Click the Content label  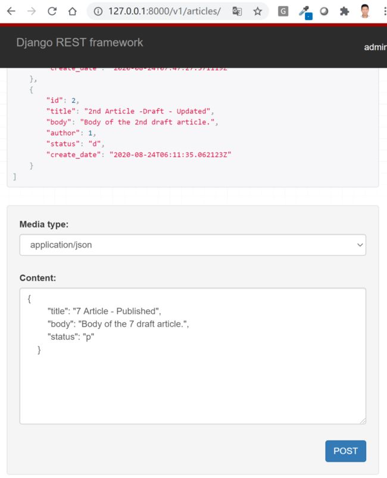click(x=38, y=278)
